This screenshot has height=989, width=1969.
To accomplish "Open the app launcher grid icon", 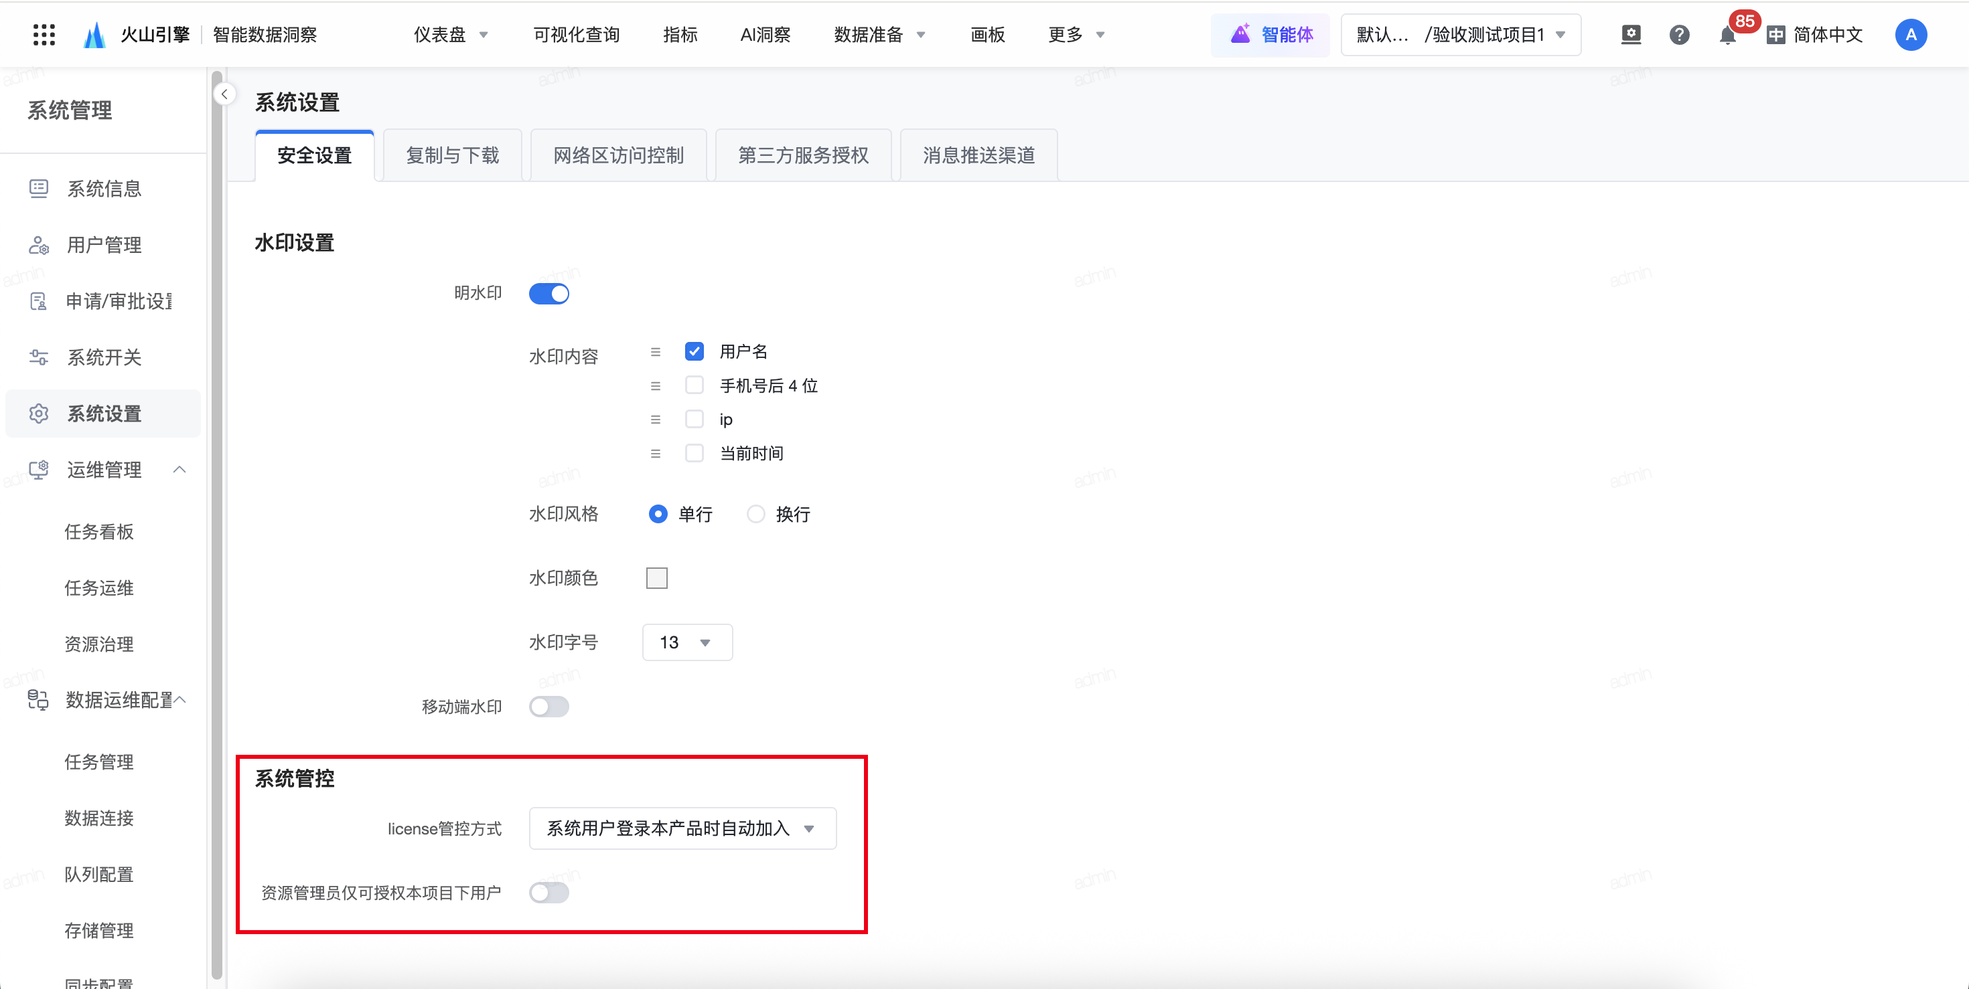I will point(44,34).
